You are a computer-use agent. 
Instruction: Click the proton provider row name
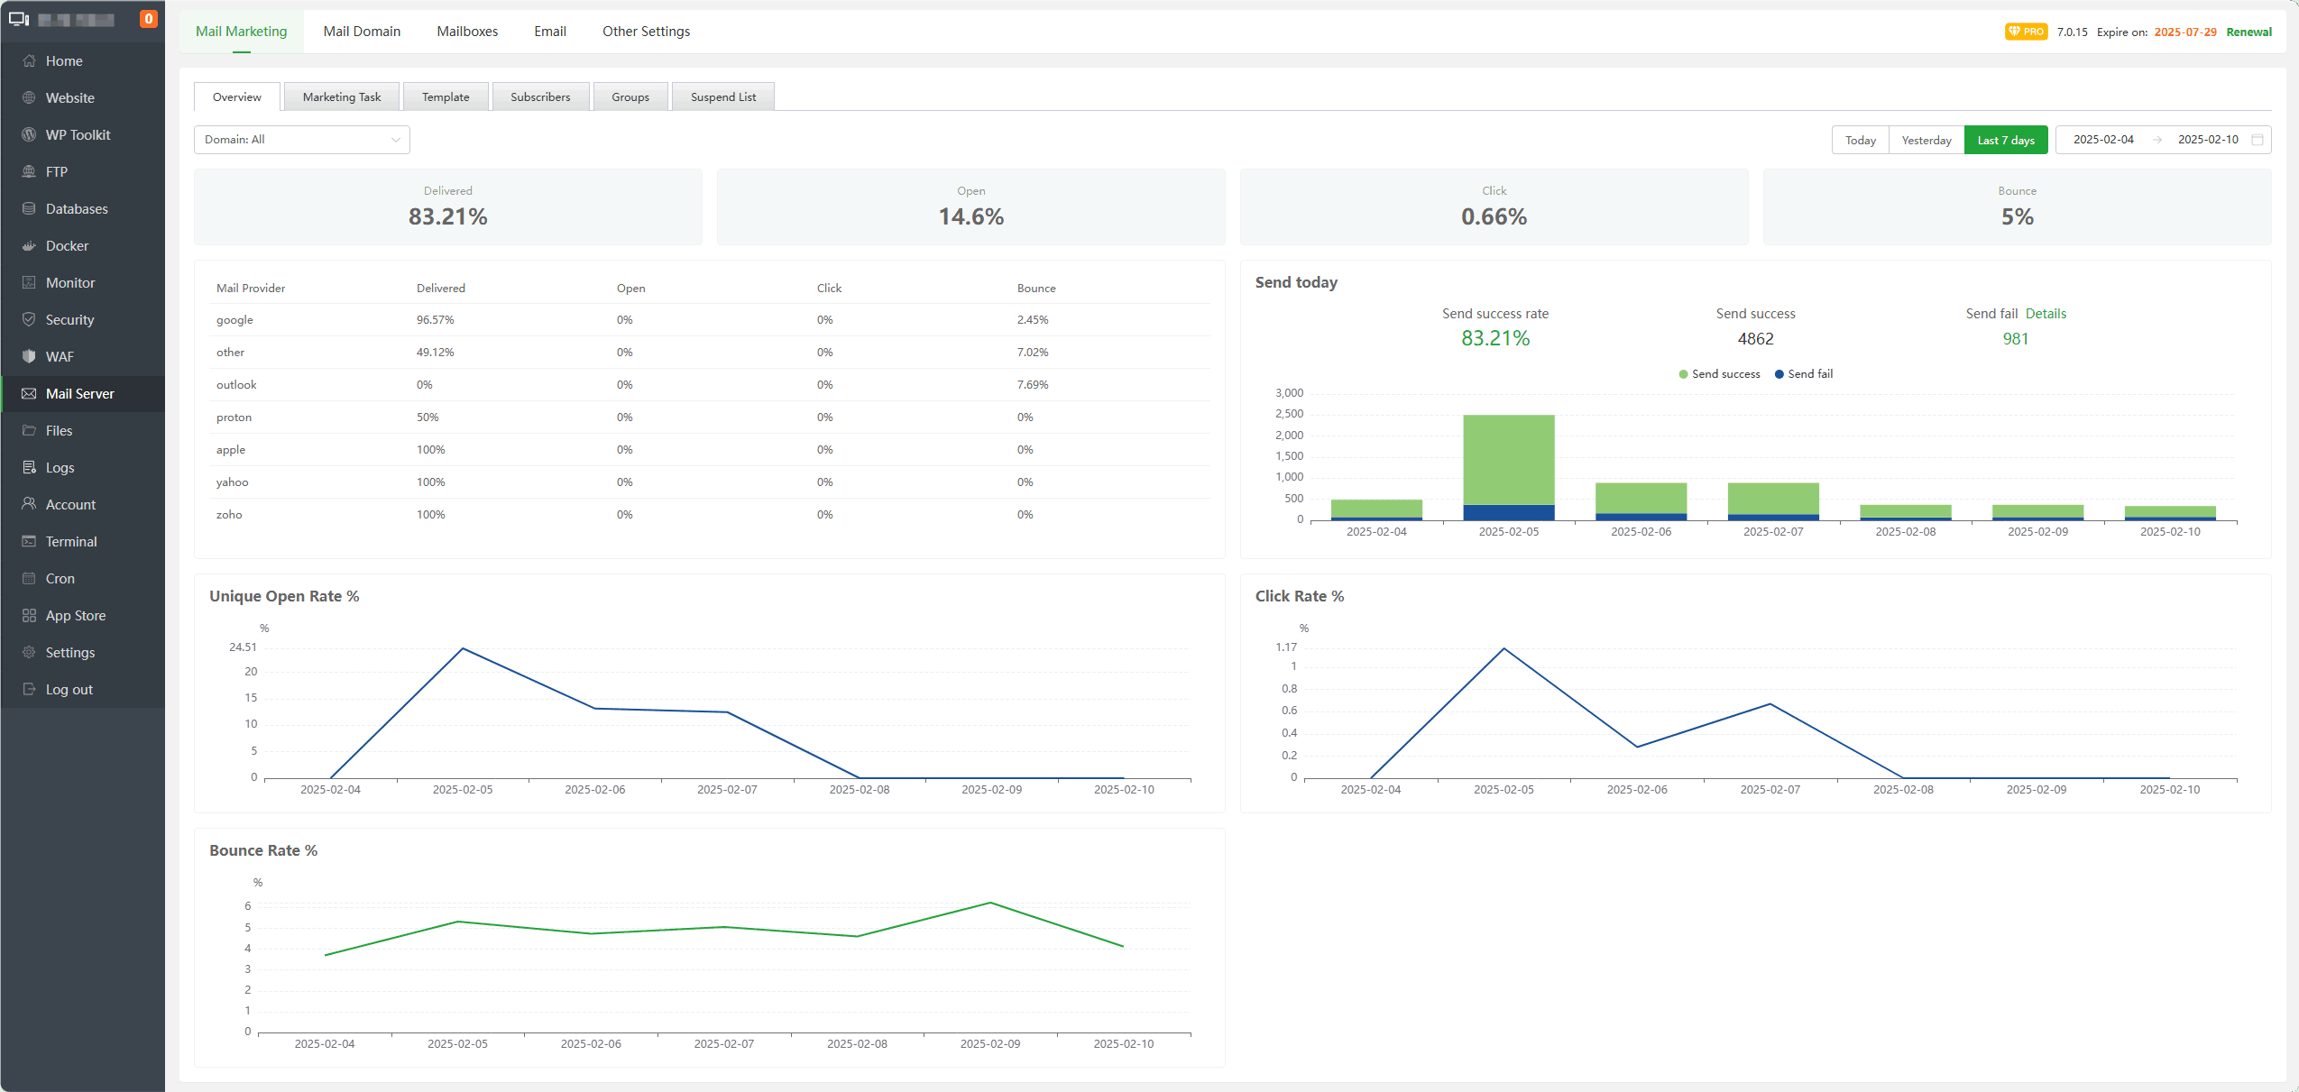(x=234, y=418)
